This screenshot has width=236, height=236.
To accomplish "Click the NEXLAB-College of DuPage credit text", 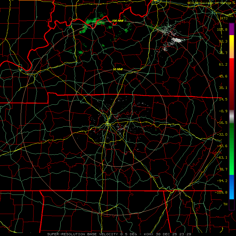I will [x=211, y=3].
